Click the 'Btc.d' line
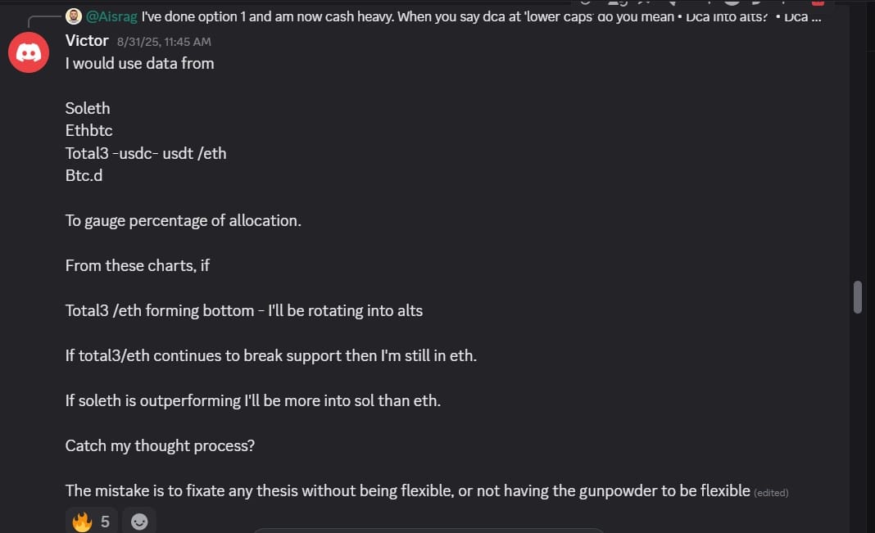875x533 pixels. pyautogui.click(x=84, y=175)
